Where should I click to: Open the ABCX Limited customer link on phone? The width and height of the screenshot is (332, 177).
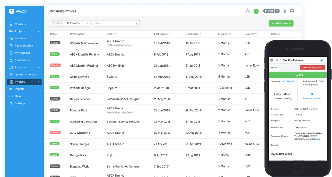pos(288,81)
